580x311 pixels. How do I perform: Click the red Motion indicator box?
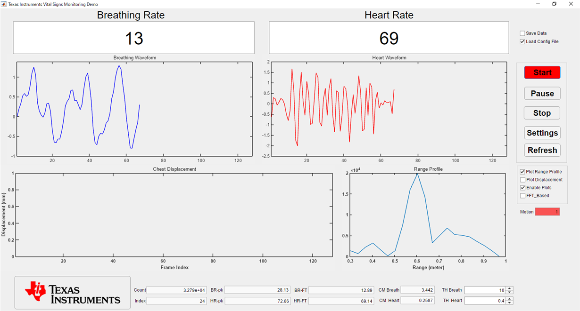point(547,212)
